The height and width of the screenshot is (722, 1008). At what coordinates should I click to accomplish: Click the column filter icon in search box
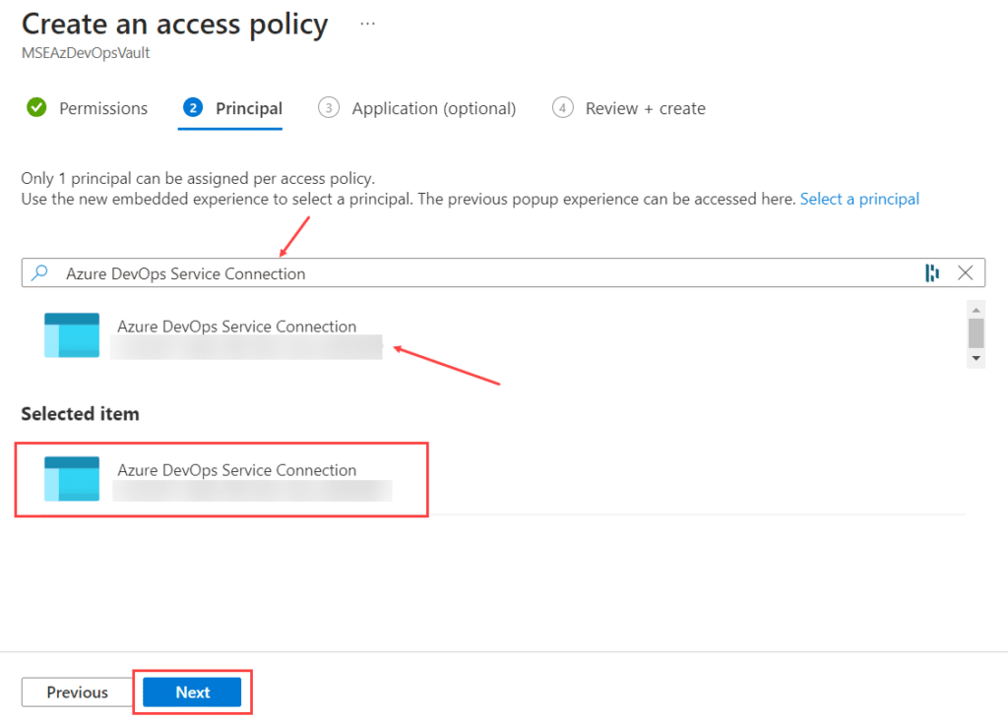click(x=932, y=273)
